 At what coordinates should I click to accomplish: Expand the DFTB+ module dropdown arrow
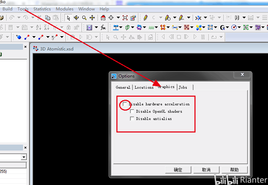[192, 27]
